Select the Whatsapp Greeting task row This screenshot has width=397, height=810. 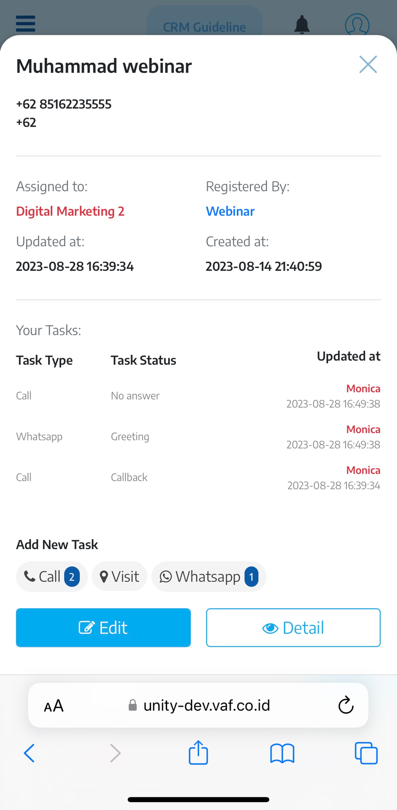point(198,437)
